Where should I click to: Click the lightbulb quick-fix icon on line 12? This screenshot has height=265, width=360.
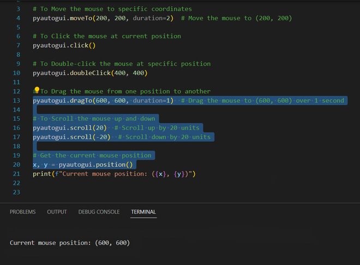(37, 90)
